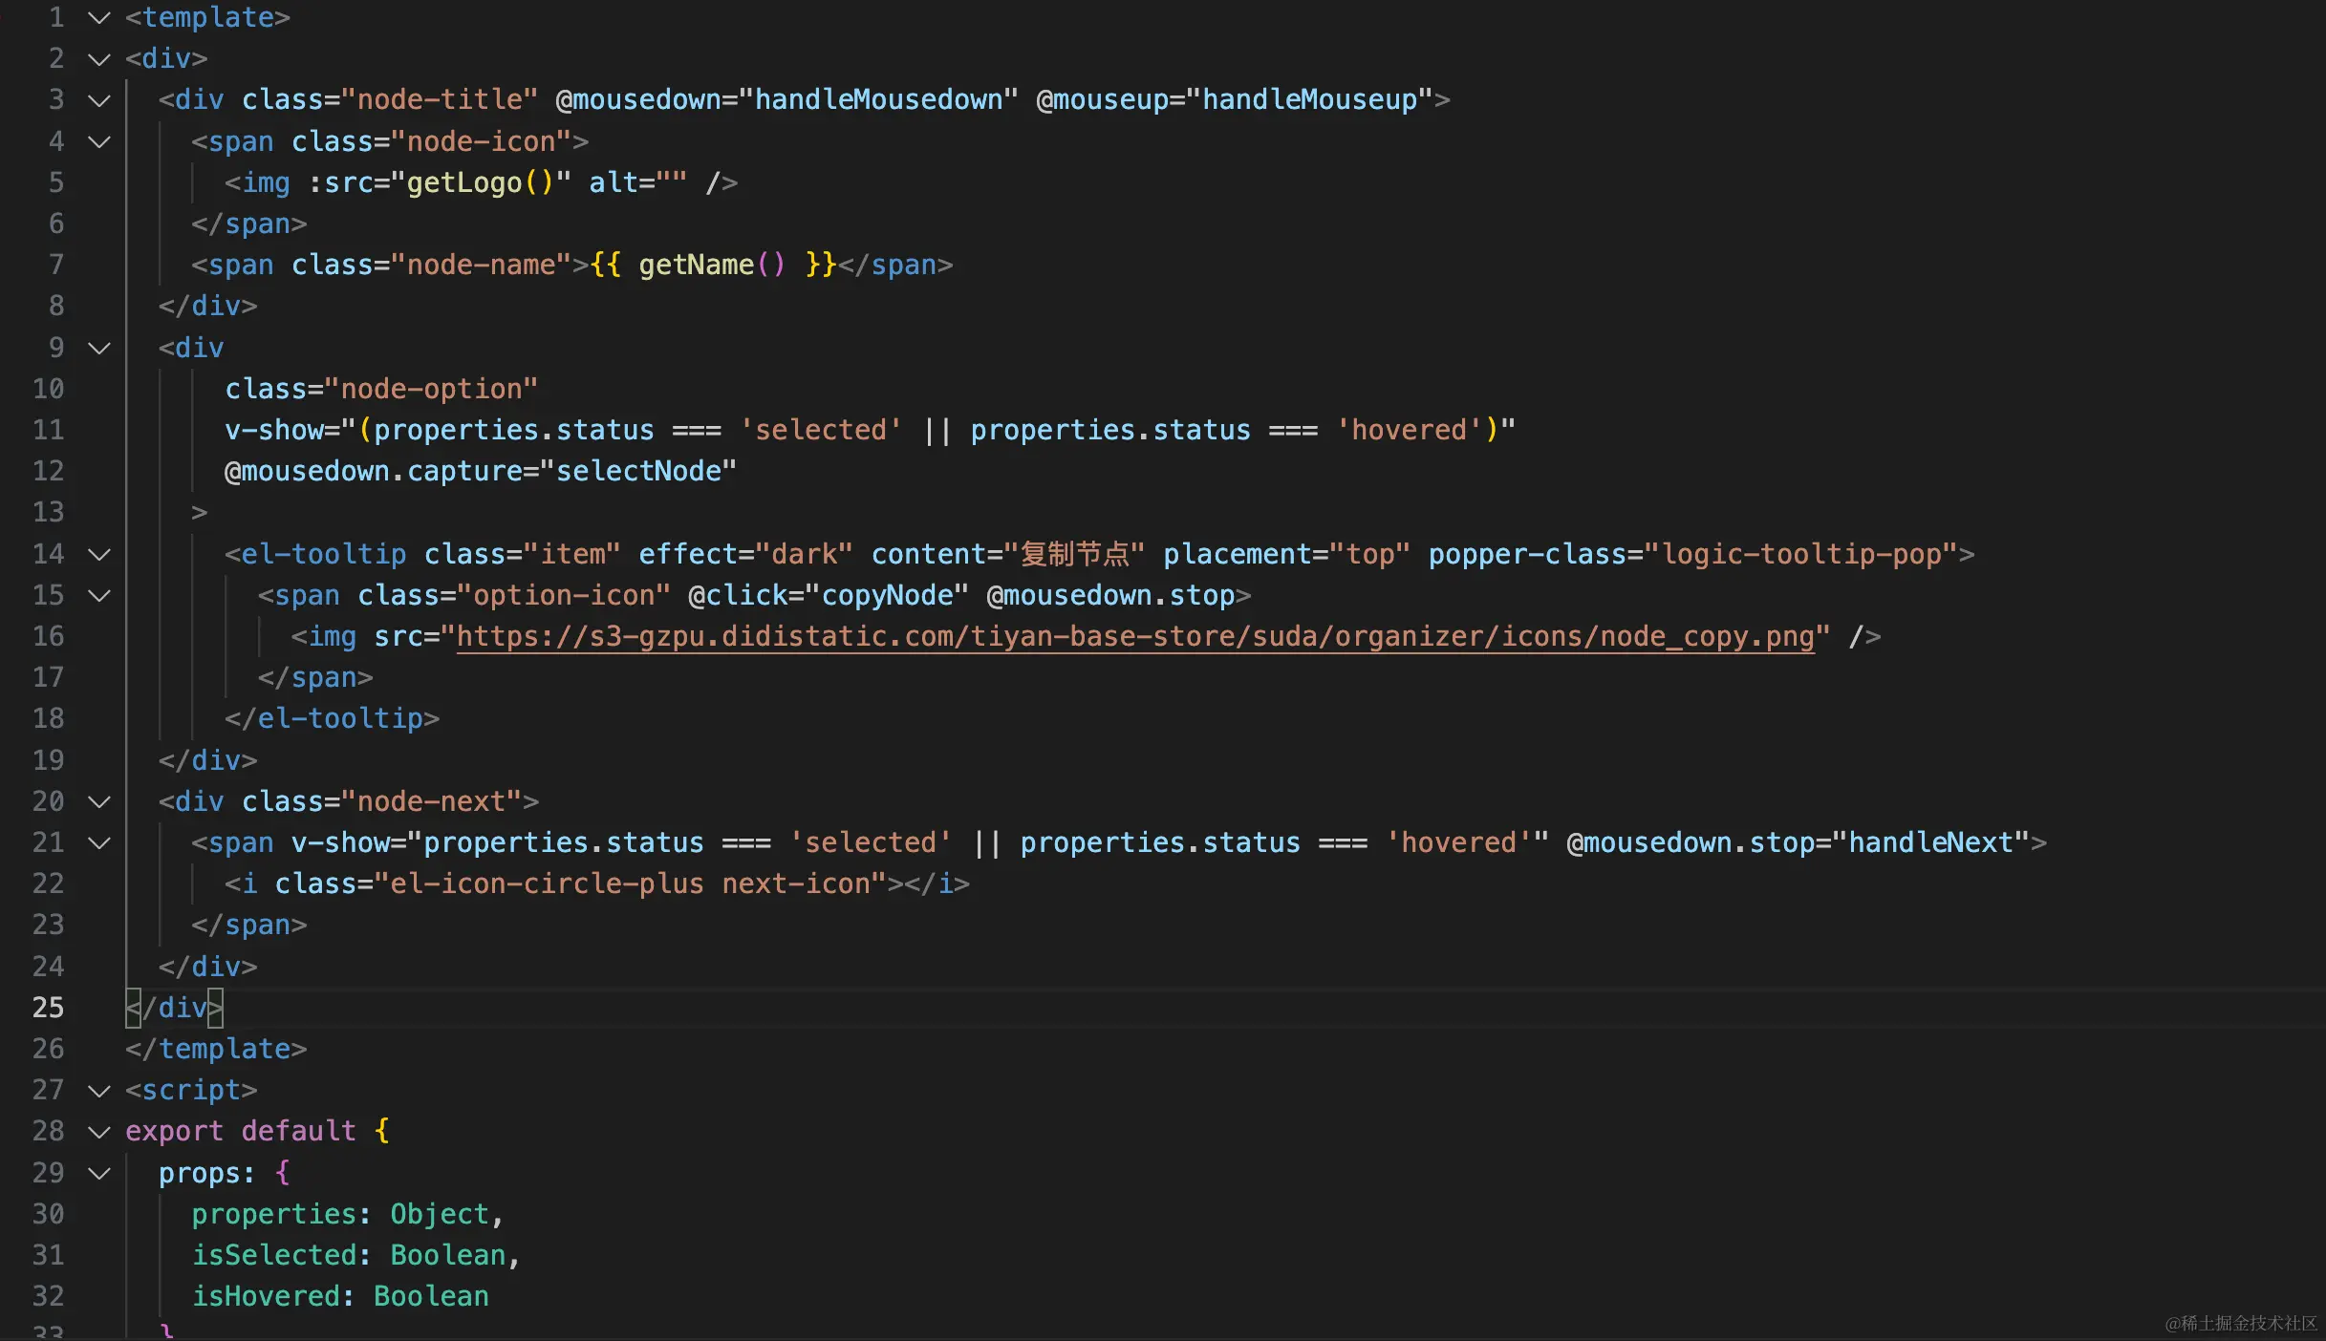Collapse the outer div fold chevron on line 2
This screenshot has height=1341, width=2326.
click(99, 59)
